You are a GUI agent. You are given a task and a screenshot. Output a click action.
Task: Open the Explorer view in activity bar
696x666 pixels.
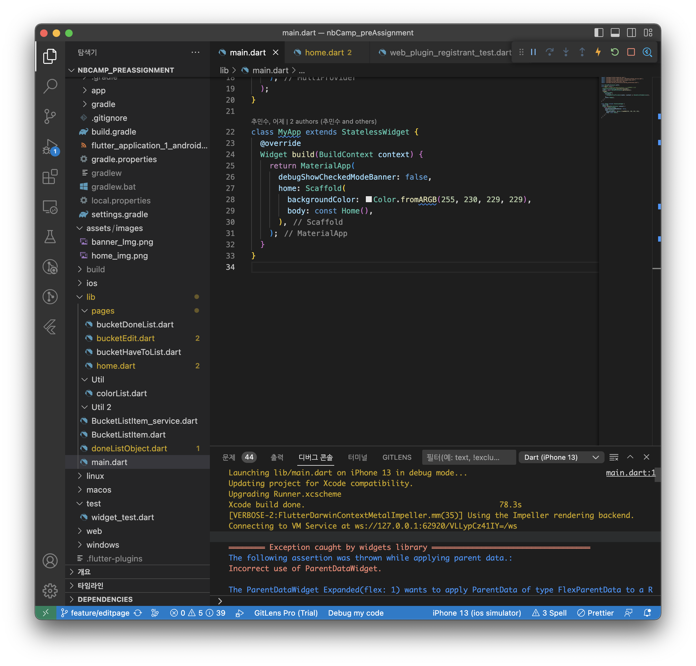tap(50, 56)
